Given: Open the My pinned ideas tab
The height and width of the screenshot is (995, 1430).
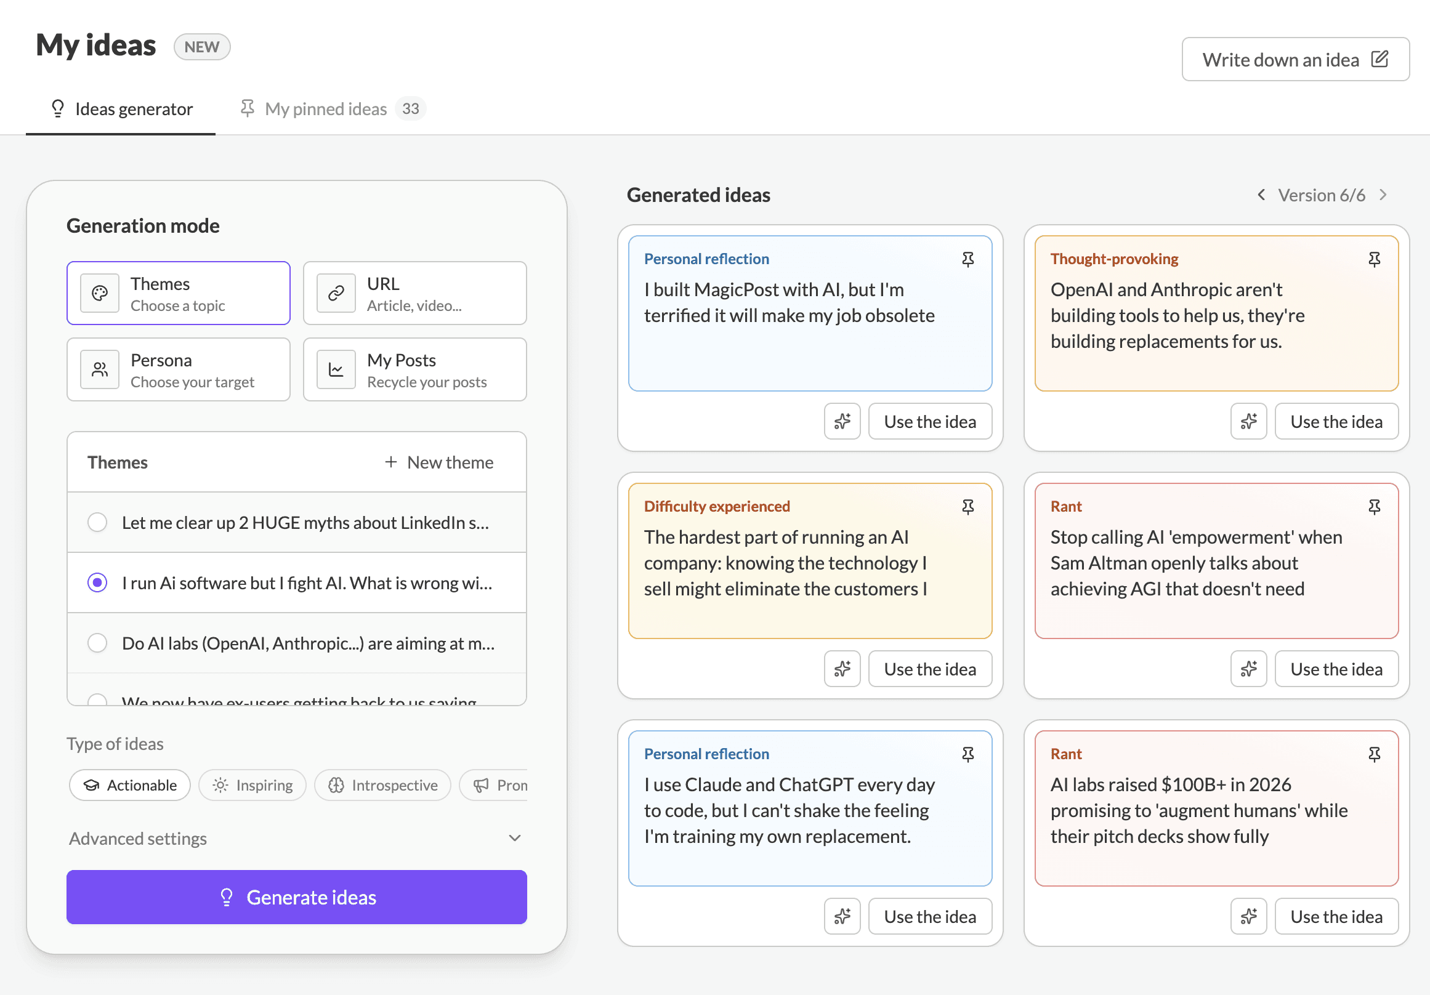Looking at the screenshot, I should coord(326,109).
